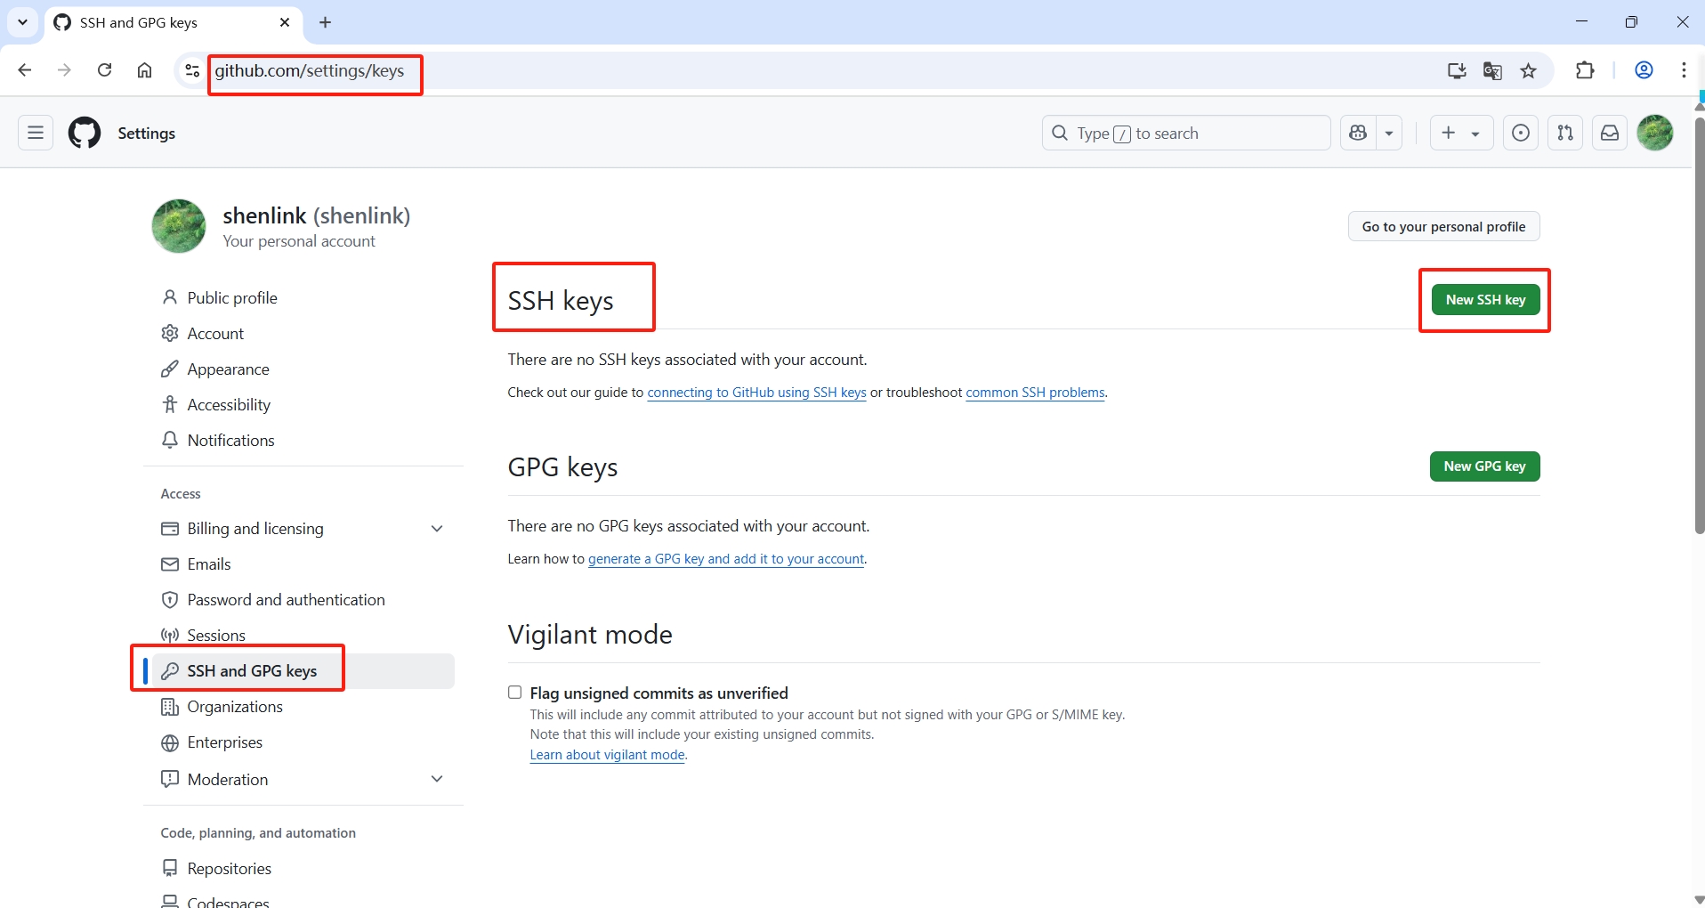Bookmark this page with the star icon
This screenshot has width=1705, height=908.
pos(1530,70)
